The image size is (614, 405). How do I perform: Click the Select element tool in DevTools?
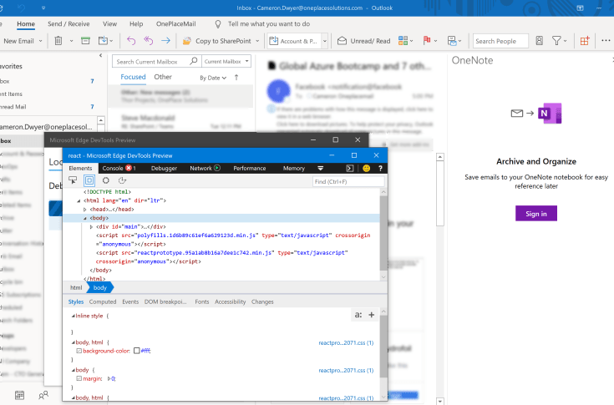[73, 181]
